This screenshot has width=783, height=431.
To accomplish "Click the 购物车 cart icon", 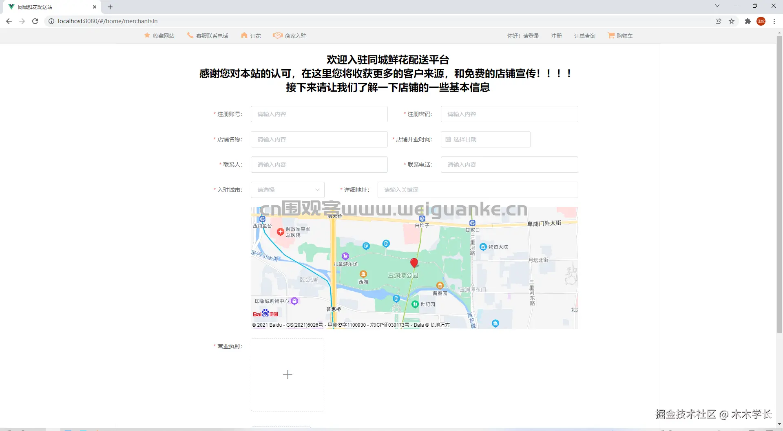I will 611,35.
